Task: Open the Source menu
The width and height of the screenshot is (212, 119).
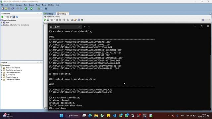Action: (x=31, y=5)
